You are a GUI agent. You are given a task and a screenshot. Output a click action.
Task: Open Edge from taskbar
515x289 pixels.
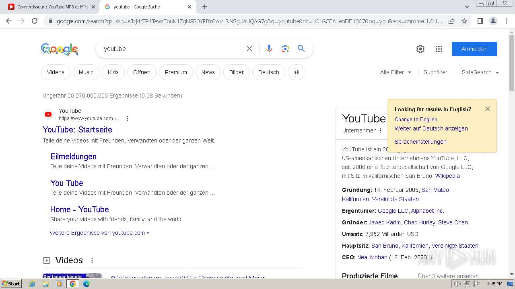[86, 284]
